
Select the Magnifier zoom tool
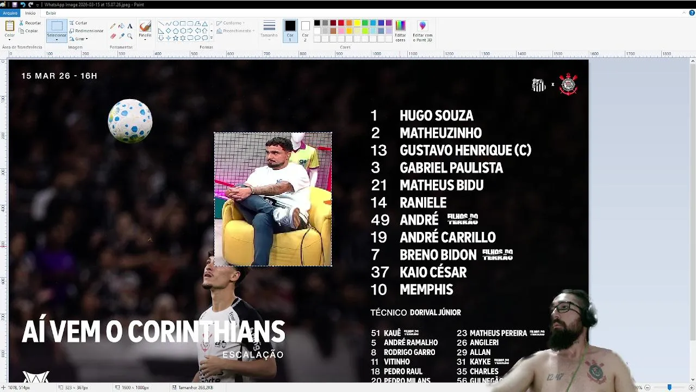[129, 36]
